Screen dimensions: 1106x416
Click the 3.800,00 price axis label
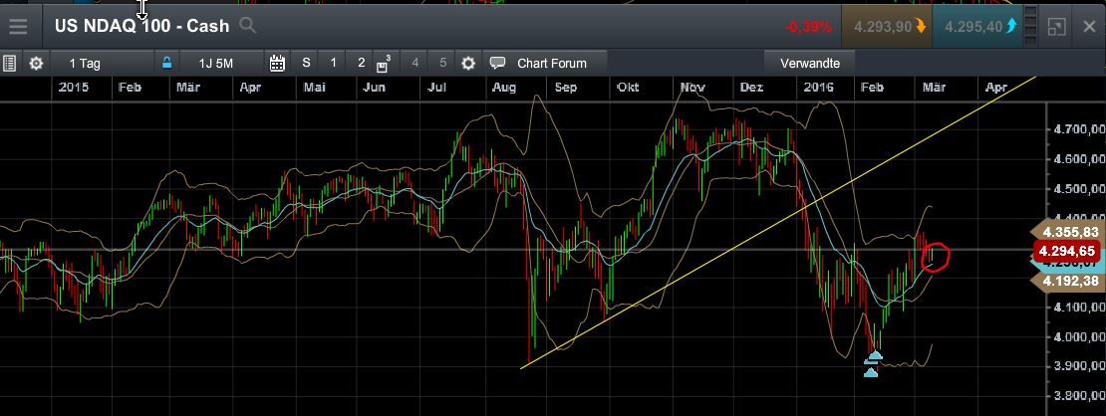[1077, 395]
